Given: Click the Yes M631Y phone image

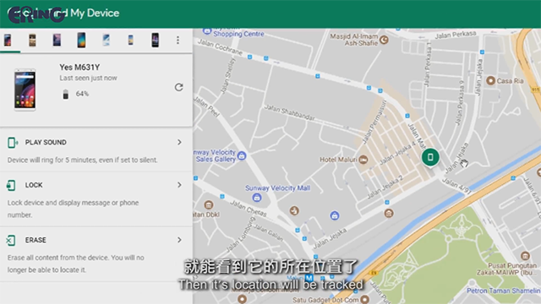Looking at the screenshot, I should (25, 90).
